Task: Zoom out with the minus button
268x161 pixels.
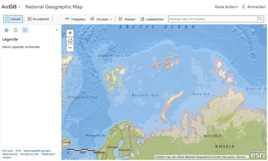Action: coord(70,48)
